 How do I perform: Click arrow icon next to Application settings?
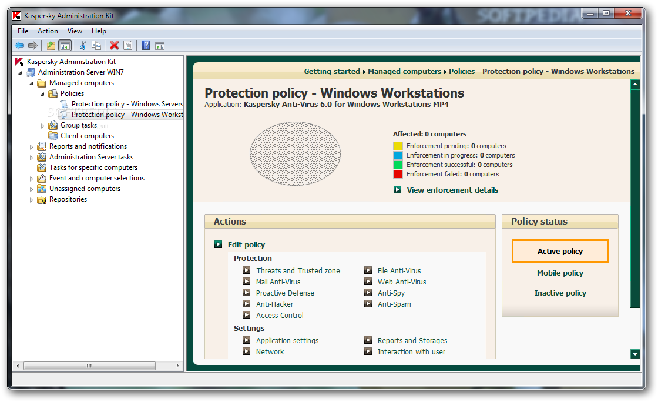pyautogui.click(x=247, y=340)
